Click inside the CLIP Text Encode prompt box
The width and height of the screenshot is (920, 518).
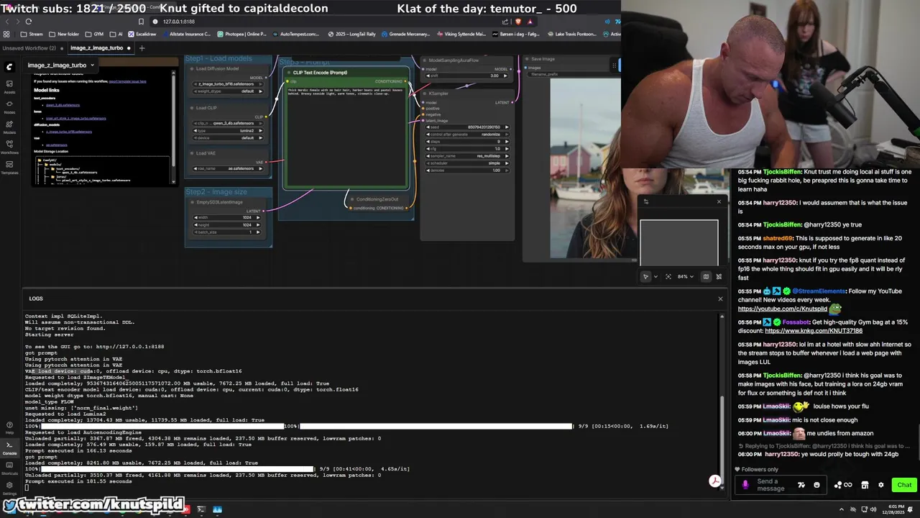point(346,137)
